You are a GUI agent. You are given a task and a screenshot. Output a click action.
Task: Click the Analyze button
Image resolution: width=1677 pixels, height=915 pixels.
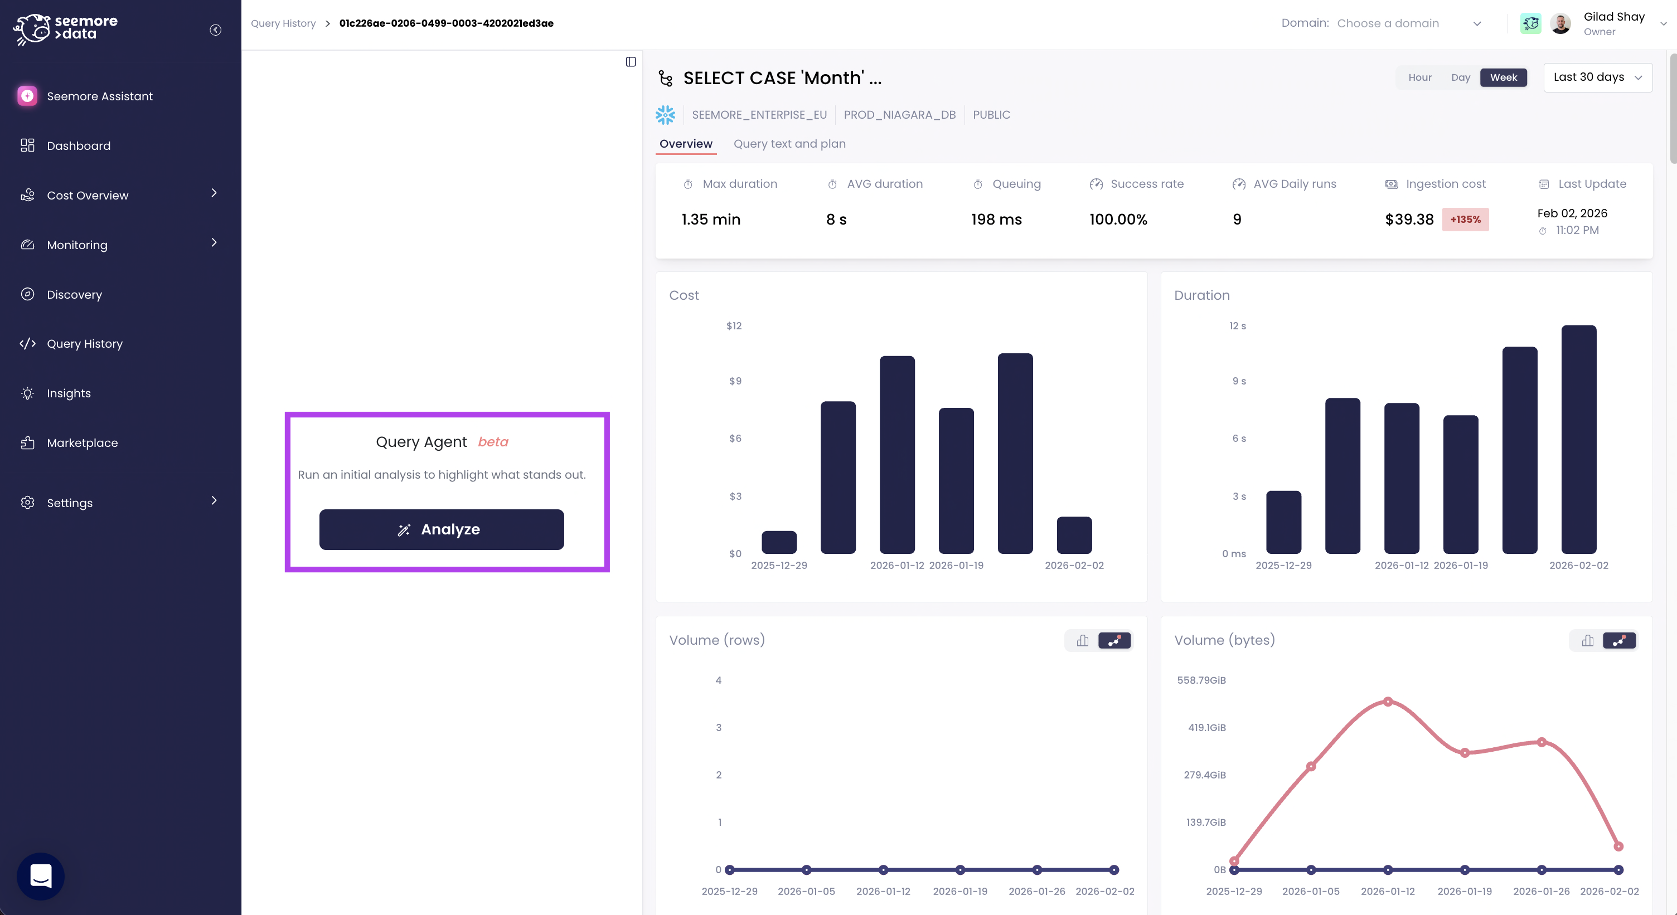(442, 529)
